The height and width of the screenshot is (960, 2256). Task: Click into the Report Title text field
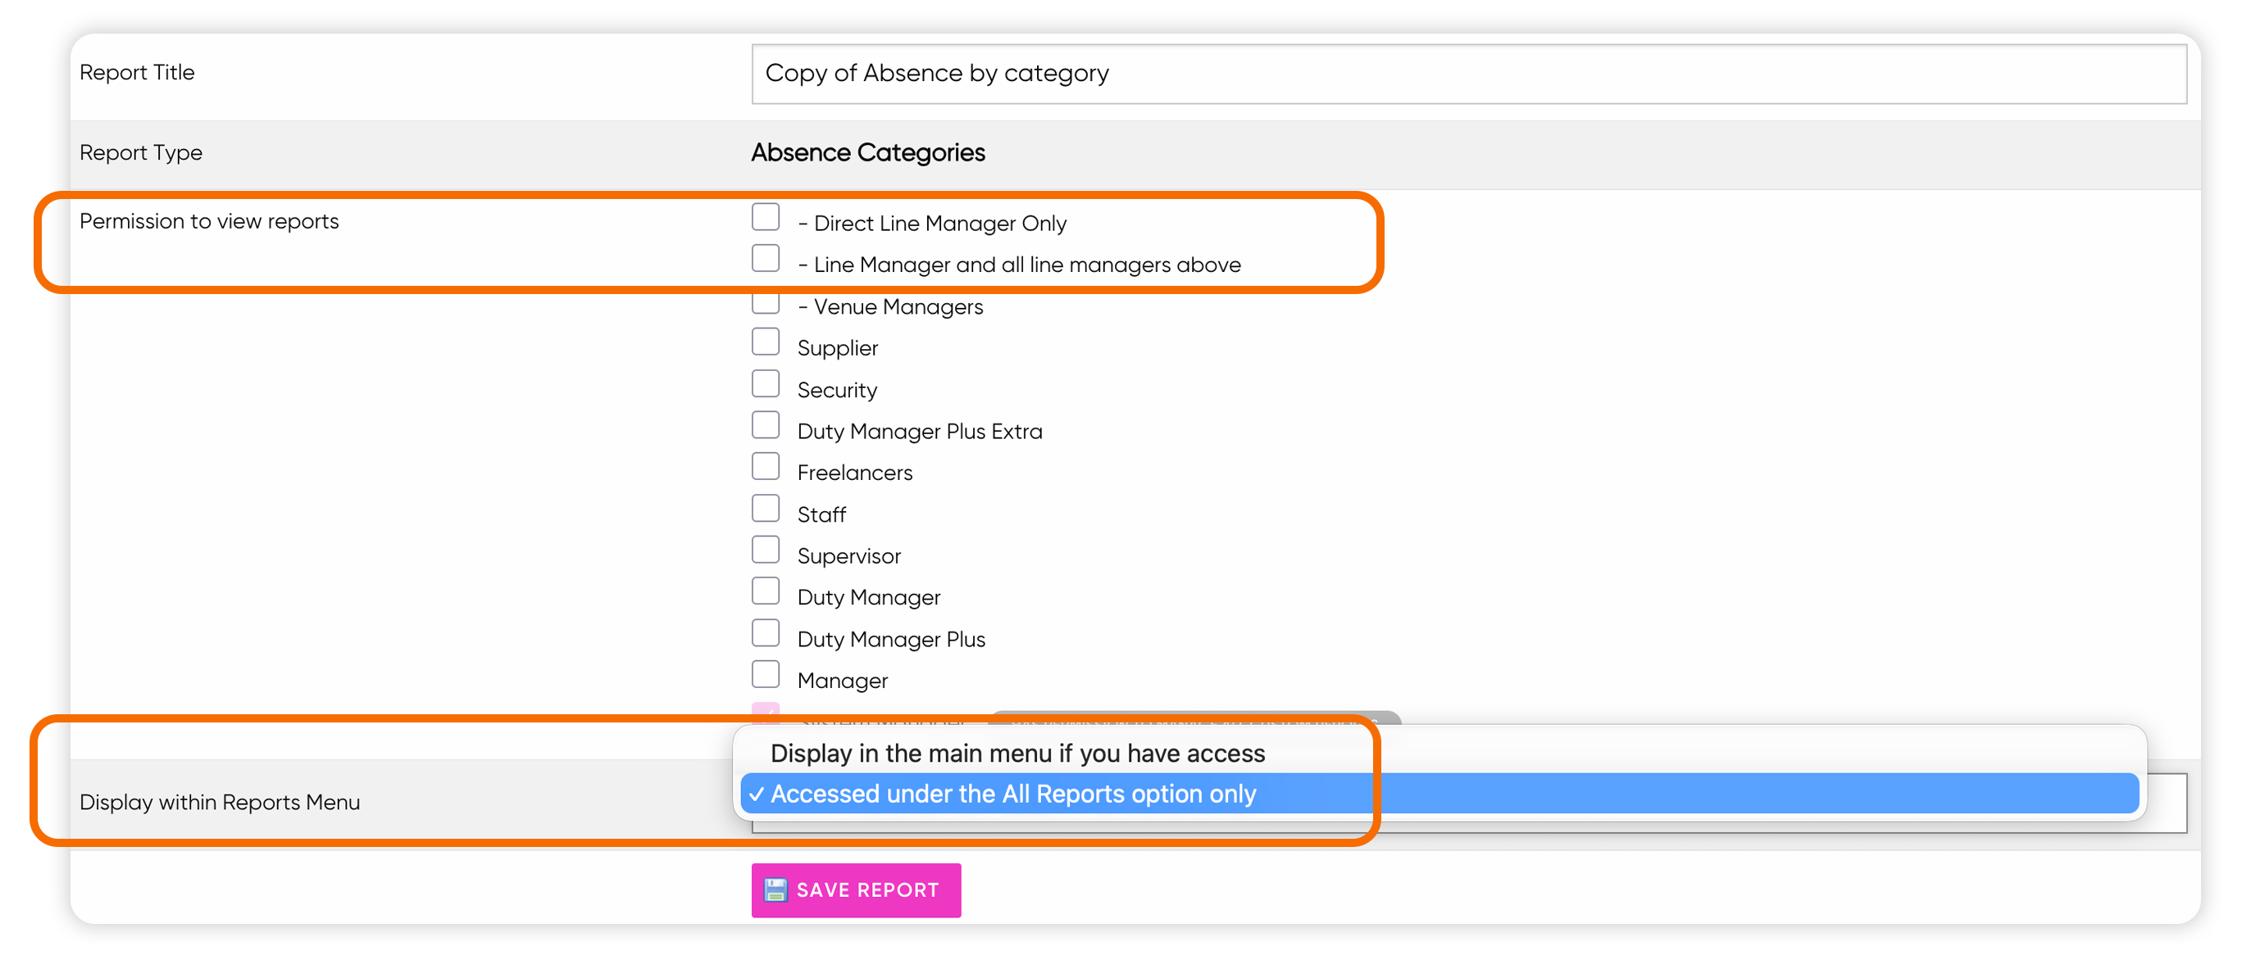coord(1469,74)
